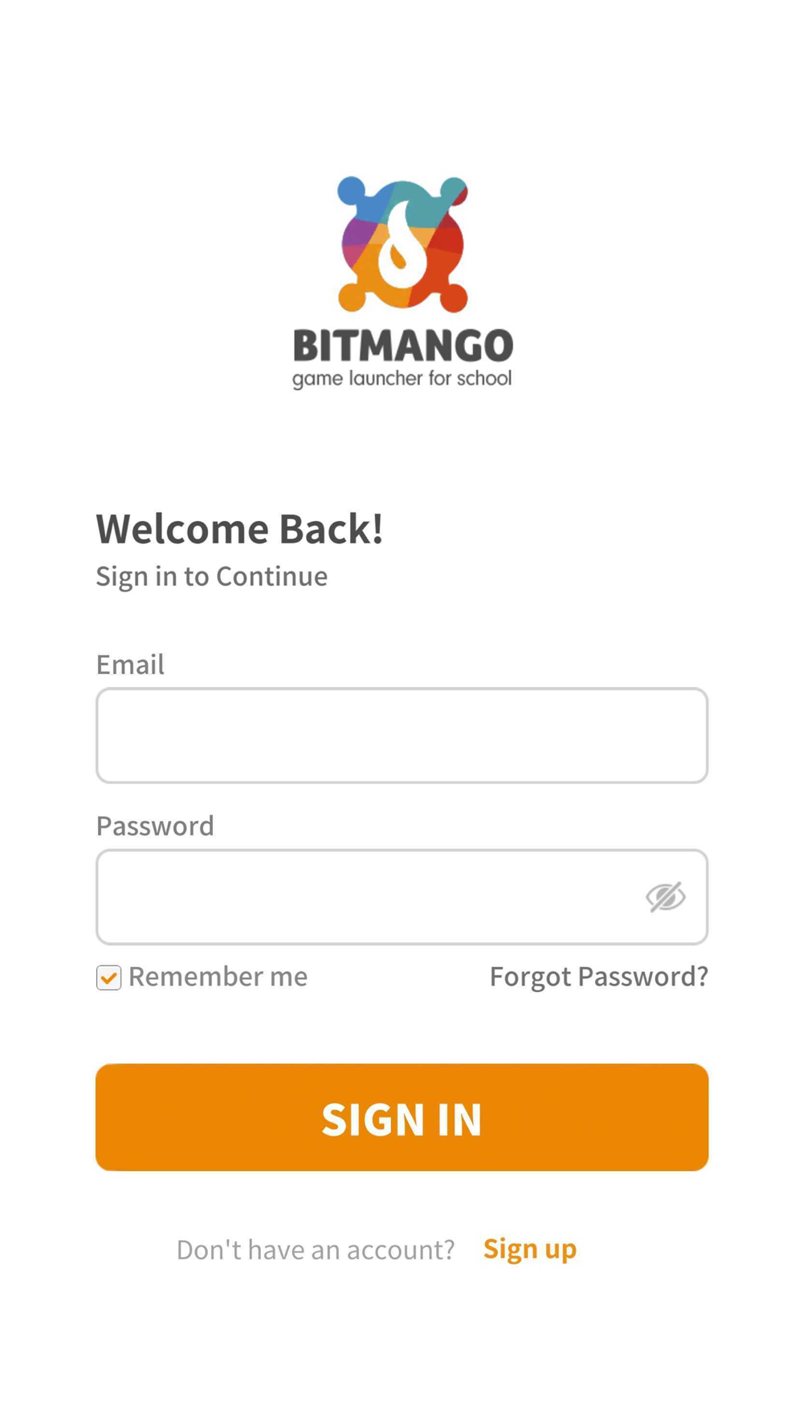The width and height of the screenshot is (803, 1427).
Task: Click the game launcher for school tagline
Action: (x=401, y=379)
